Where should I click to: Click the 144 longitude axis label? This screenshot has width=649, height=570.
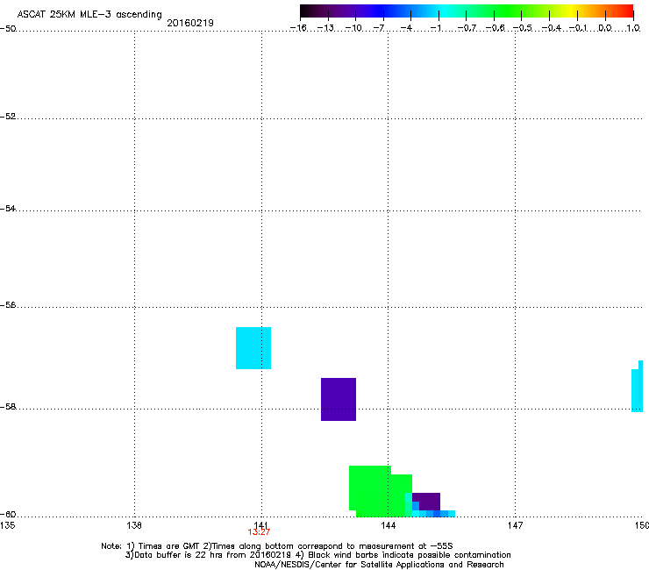point(388,525)
